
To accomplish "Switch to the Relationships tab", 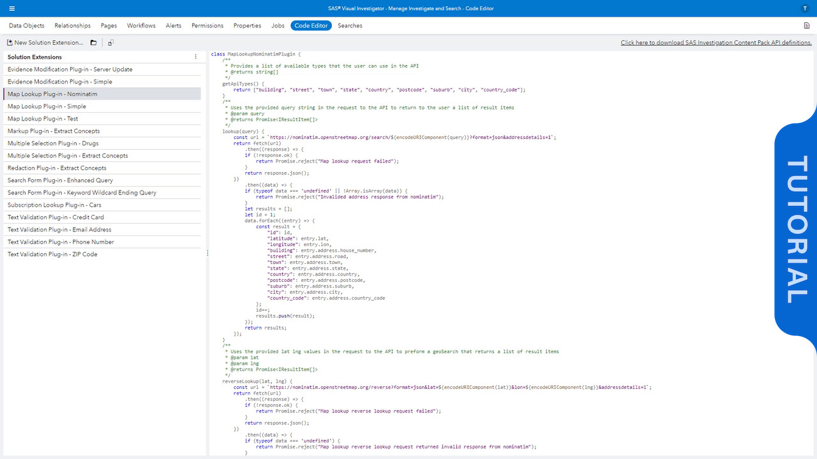I will pos(73,25).
